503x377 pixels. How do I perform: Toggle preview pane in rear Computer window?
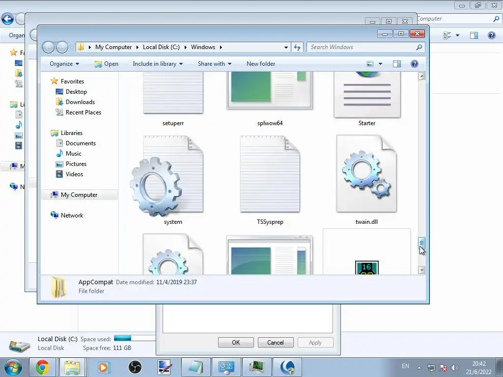474,35
